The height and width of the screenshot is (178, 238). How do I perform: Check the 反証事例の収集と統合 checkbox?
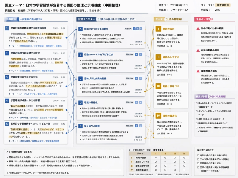click(x=198, y=163)
